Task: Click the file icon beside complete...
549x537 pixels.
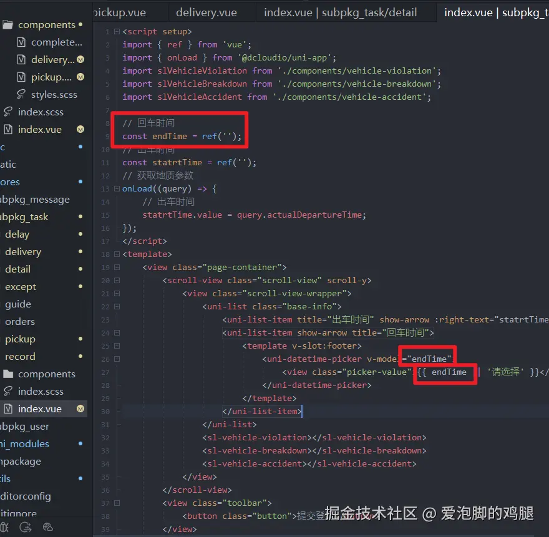Action: 21,42
